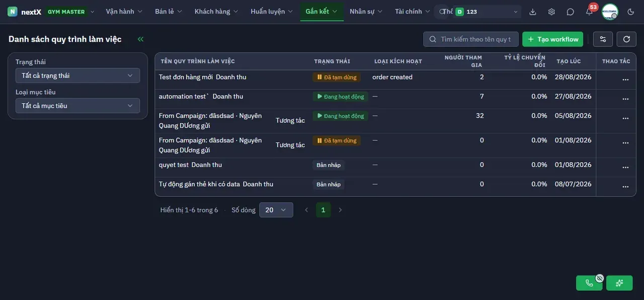Open actions menu for quyet test row

point(625,167)
